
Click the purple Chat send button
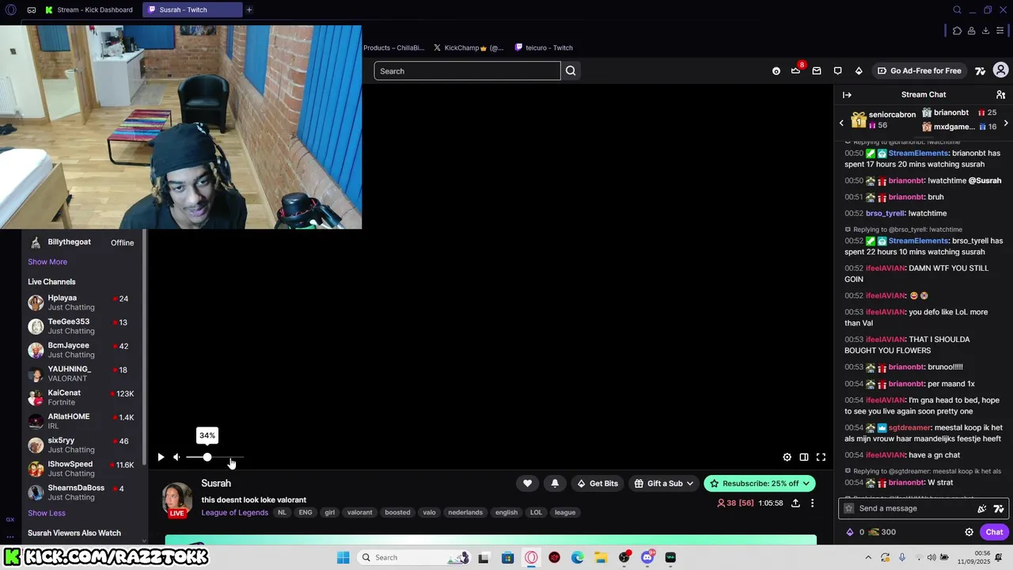994,532
